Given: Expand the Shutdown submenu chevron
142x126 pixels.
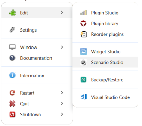Looking at the screenshot, I should [x=62, y=114].
